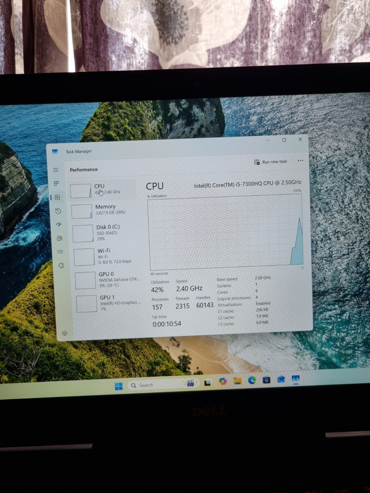Click Run new task button

click(x=270, y=162)
